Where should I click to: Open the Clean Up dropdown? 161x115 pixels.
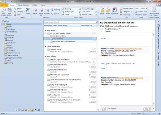(x=20, y=12)
